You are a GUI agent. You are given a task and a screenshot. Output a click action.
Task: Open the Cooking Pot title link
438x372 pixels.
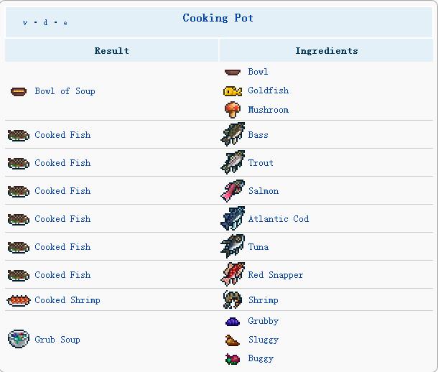pyautogui.click(x=218, y=18)
